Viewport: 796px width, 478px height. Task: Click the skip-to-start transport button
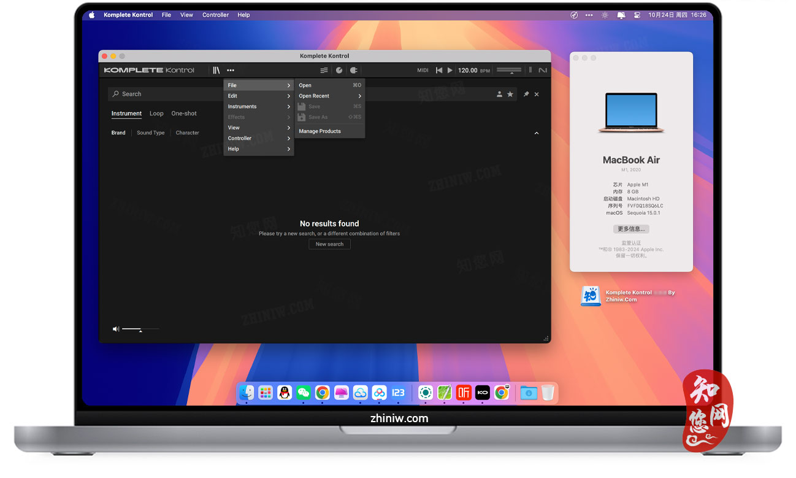pos(439,71)
